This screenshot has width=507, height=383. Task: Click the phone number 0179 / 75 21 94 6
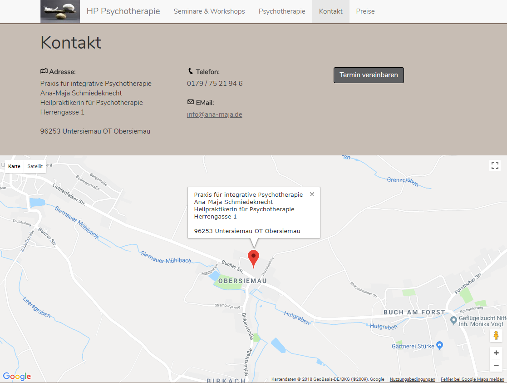pyautogui.click(x=215, y=84)
